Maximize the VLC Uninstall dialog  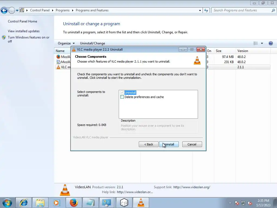click(192, 50)
